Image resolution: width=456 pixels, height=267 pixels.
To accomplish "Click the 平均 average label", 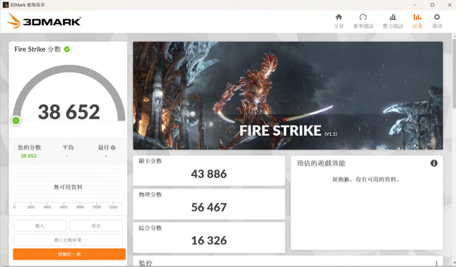I will click(68, 148).
